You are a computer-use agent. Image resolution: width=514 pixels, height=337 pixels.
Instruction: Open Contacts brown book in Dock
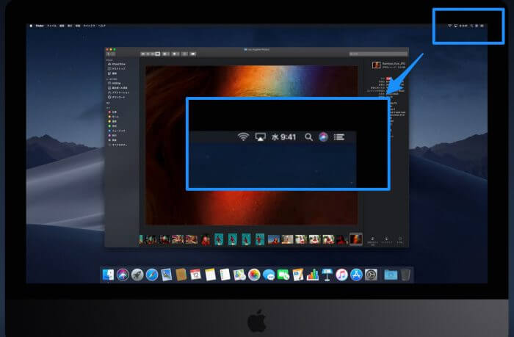click(181, 275)
